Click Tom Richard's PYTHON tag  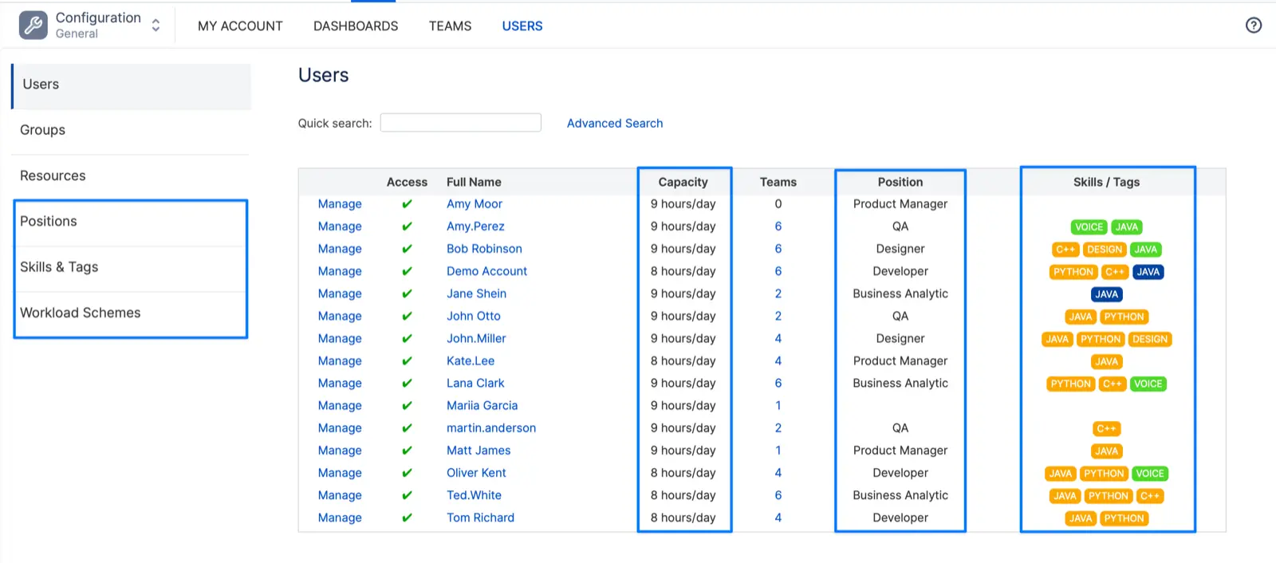(x=1124, y=518)
